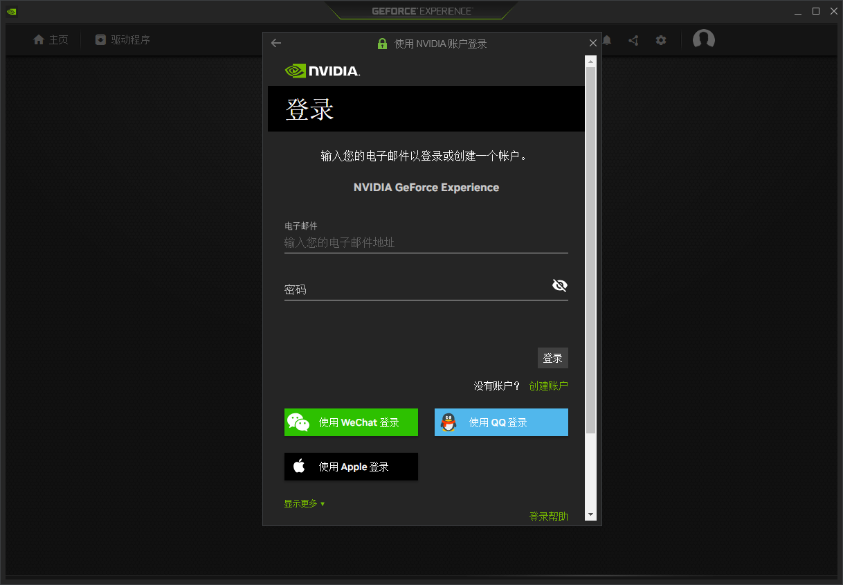Close the NVIDIA account login dialog
The height and width of the screenshot is (585, 843).
[592, 43]
